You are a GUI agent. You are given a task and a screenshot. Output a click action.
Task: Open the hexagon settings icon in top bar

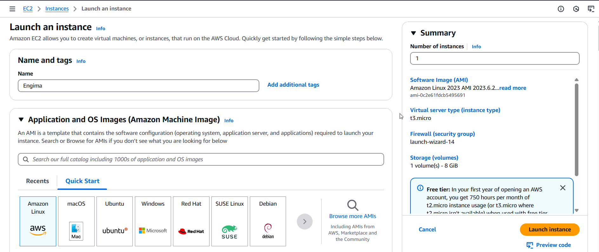(x=576, y=9)
